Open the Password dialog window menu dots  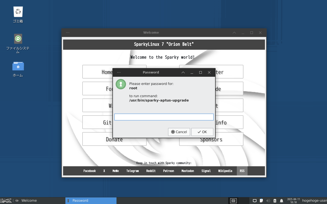pos(119,72)
